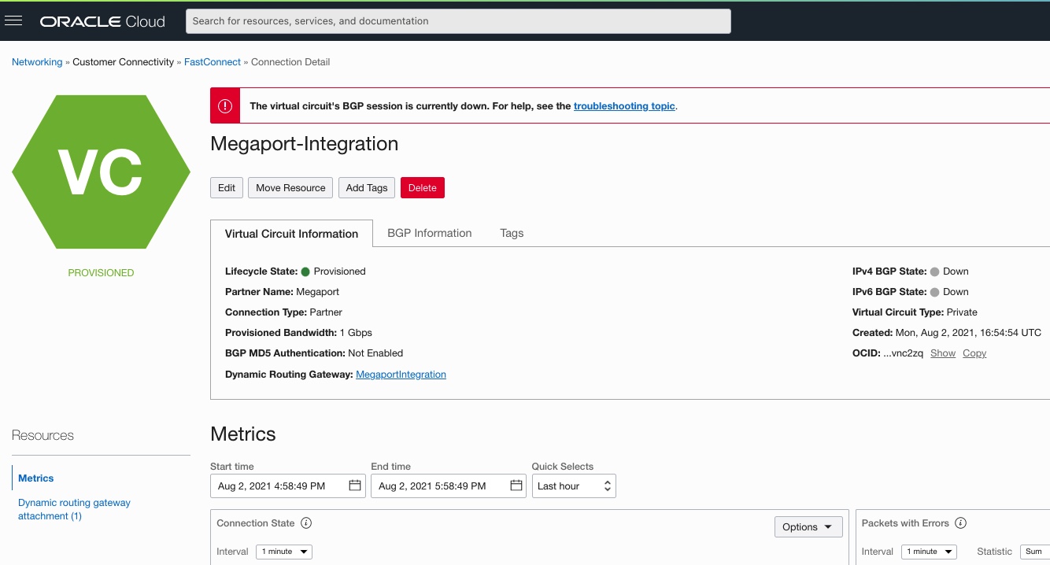Open Packets with Errors Statistic dropdown

click(1034, 552)
